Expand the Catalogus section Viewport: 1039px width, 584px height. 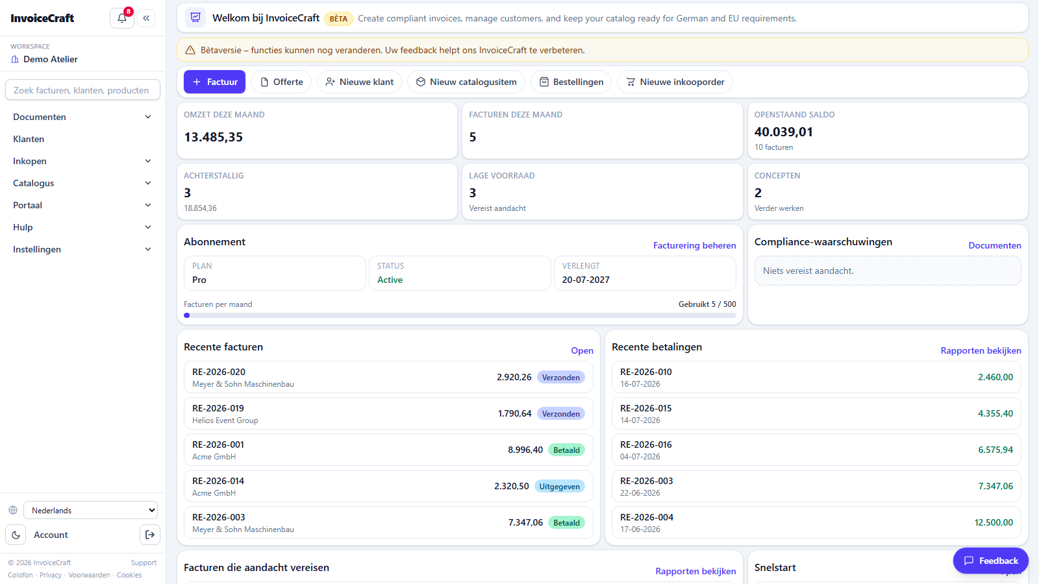[x=82, y=183]
